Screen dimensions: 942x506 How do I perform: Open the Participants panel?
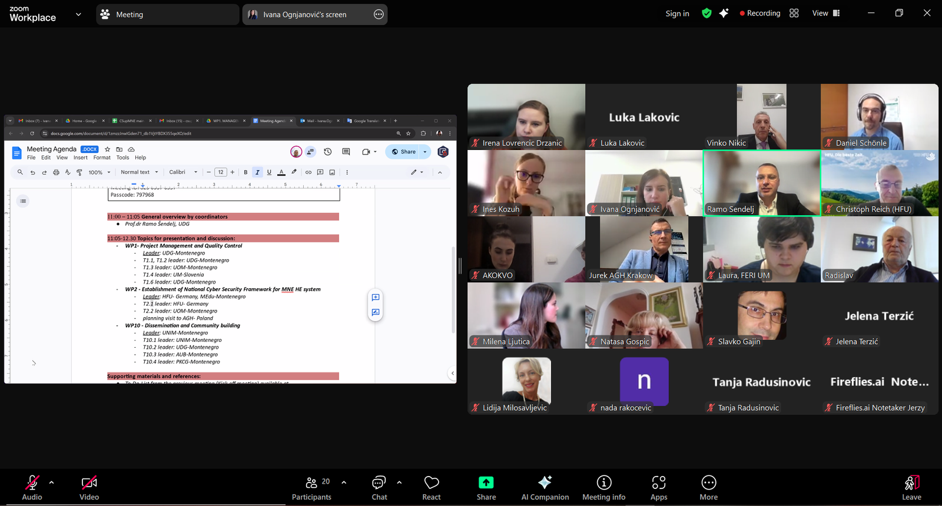coord(311,488)
